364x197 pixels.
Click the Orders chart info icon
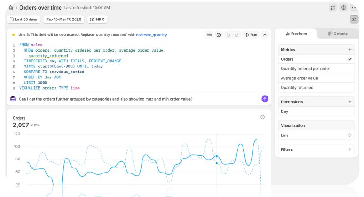pos(263,117)
